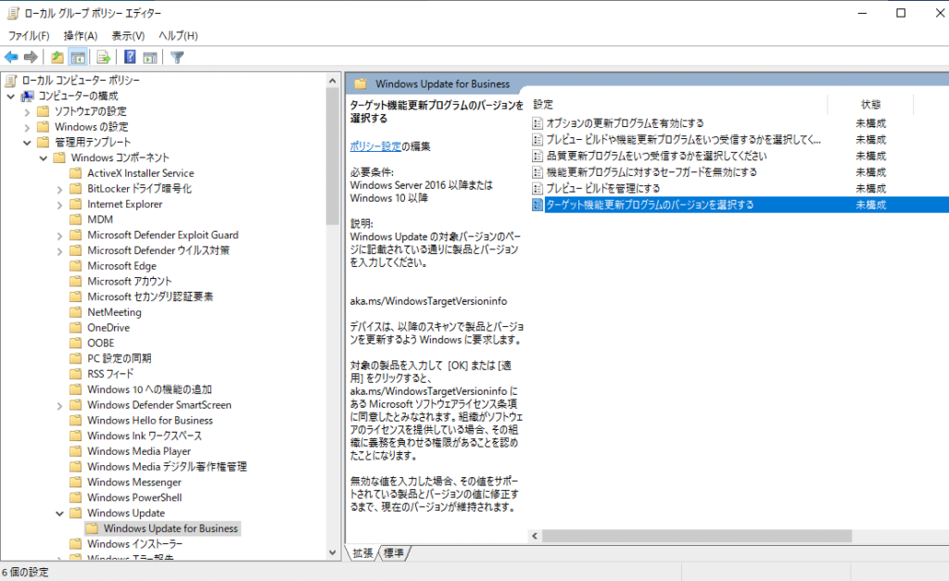Viewport: 949px width, 581px height.
Task: Select プレビュー ビルドを管理にする policy setting
Action: [x=602, y=188]
